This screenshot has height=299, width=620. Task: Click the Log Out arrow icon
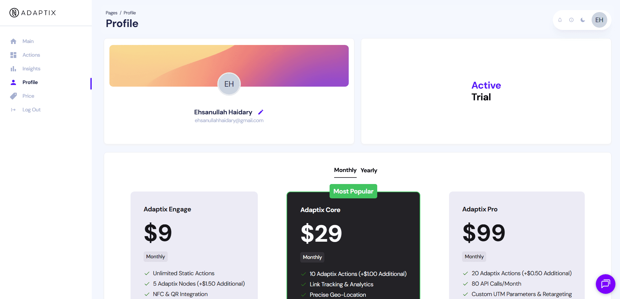coord(13,109)
